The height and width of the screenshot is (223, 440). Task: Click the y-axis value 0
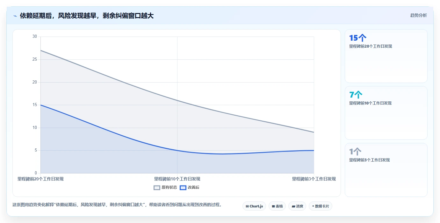coord(36,173)
